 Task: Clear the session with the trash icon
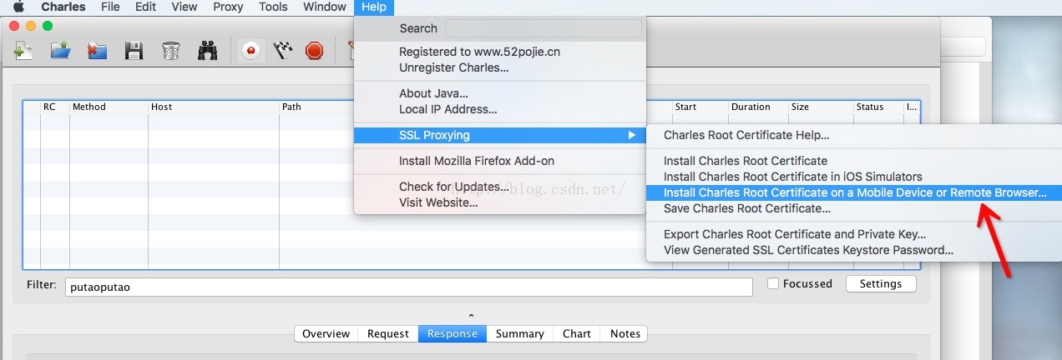170,51
